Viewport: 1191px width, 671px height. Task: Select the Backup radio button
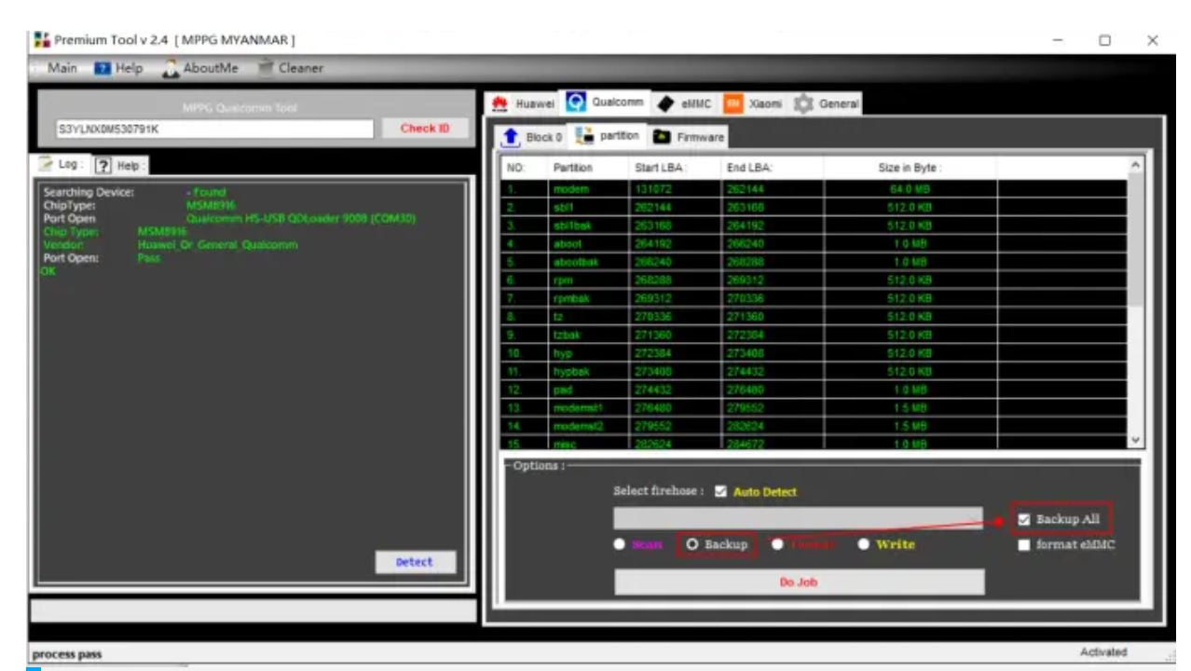[692, 544]
